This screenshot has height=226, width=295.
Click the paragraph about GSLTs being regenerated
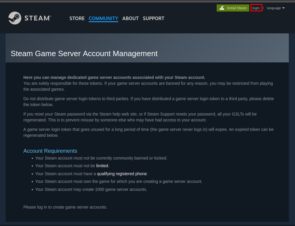(x=140, y=117)
